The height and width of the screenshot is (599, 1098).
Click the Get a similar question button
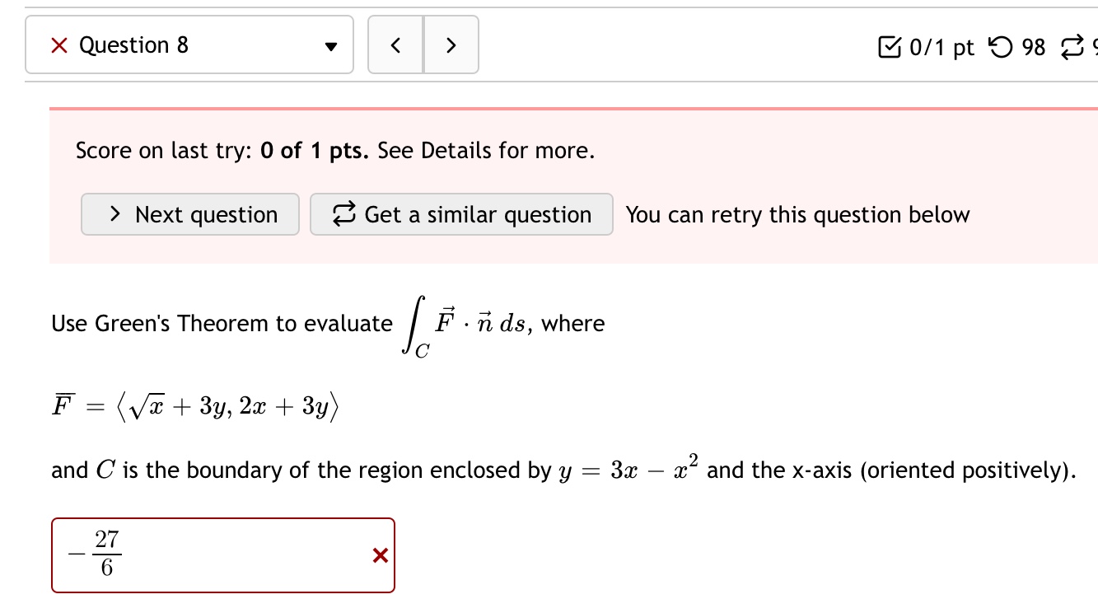pos(461,214)
